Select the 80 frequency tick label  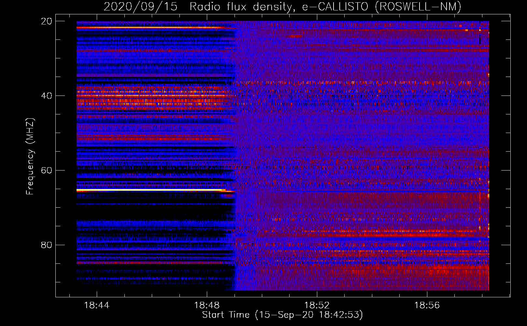[x=46, y=245]
